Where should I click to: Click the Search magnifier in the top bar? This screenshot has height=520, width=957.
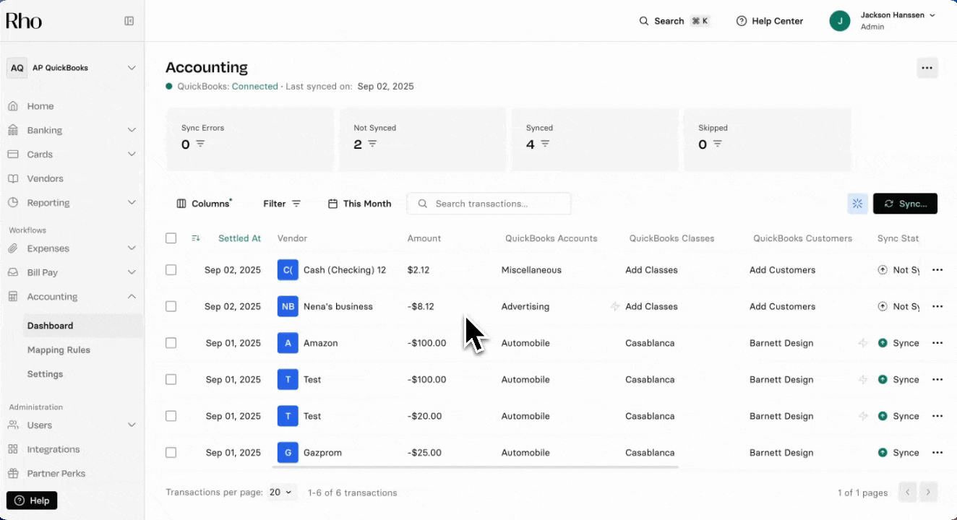coord(644,21)
